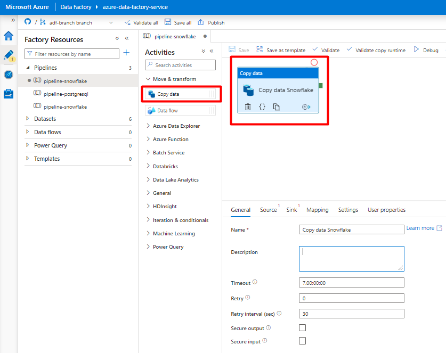Clone the Copy data Snowflake activity

click(276, 107)
